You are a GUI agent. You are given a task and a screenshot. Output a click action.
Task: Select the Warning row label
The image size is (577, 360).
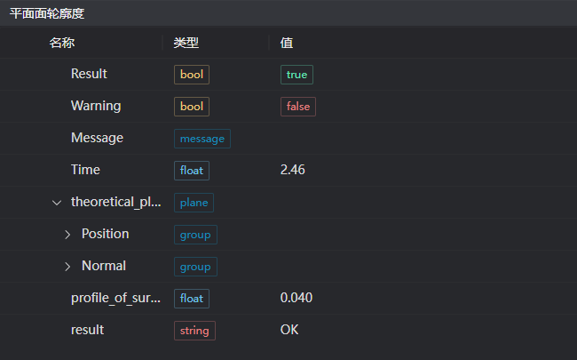tap(96, 107)
